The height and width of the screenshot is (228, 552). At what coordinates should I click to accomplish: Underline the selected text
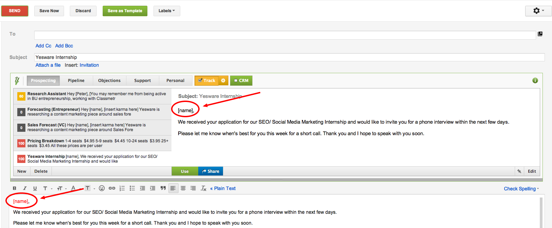click(x=35, y=188)
